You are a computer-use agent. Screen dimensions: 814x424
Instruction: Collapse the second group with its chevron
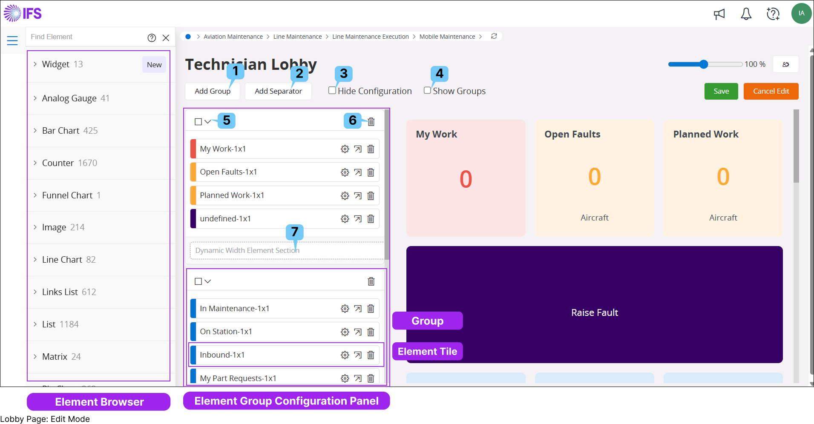(x=208, y=281)
